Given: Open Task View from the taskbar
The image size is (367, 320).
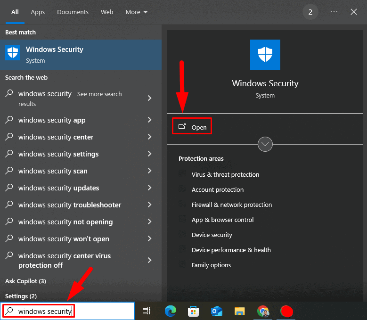Looking at the screenshot, I should (147, 311).
